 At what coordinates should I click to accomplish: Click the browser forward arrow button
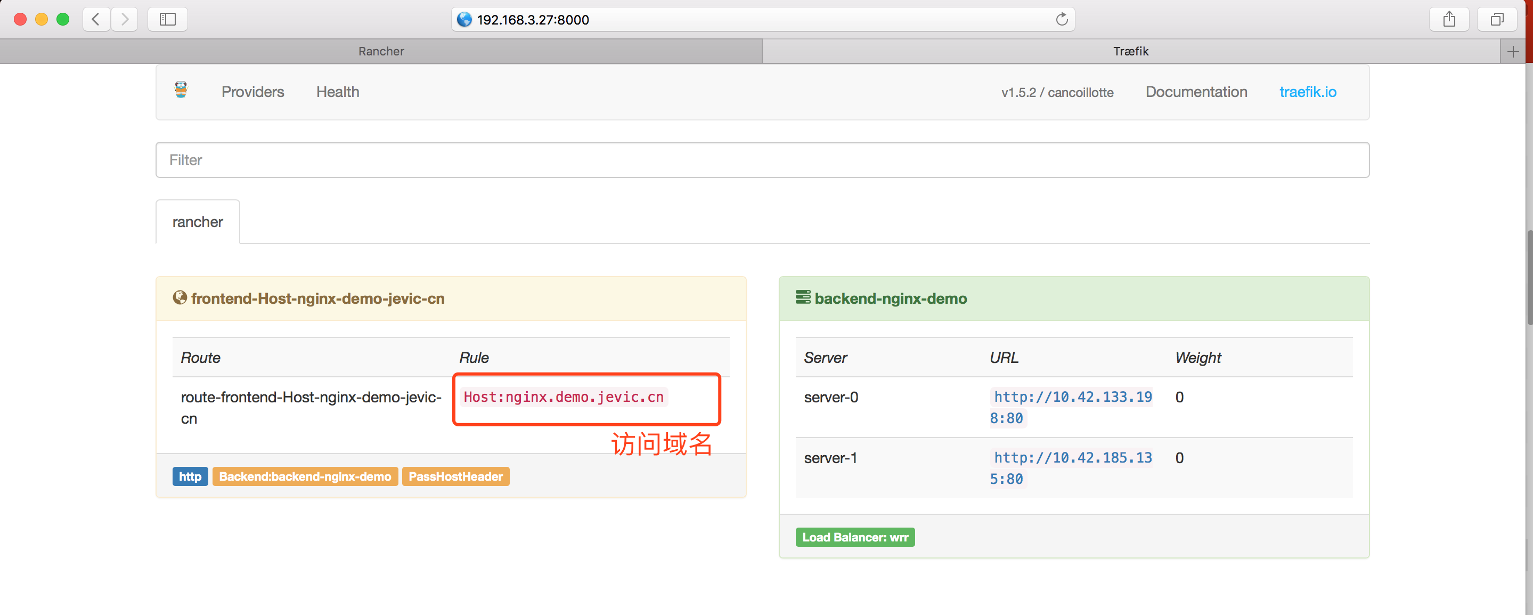point(125,19)
